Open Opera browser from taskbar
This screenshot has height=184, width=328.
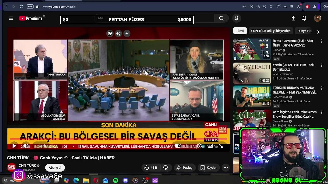[96, 180]
